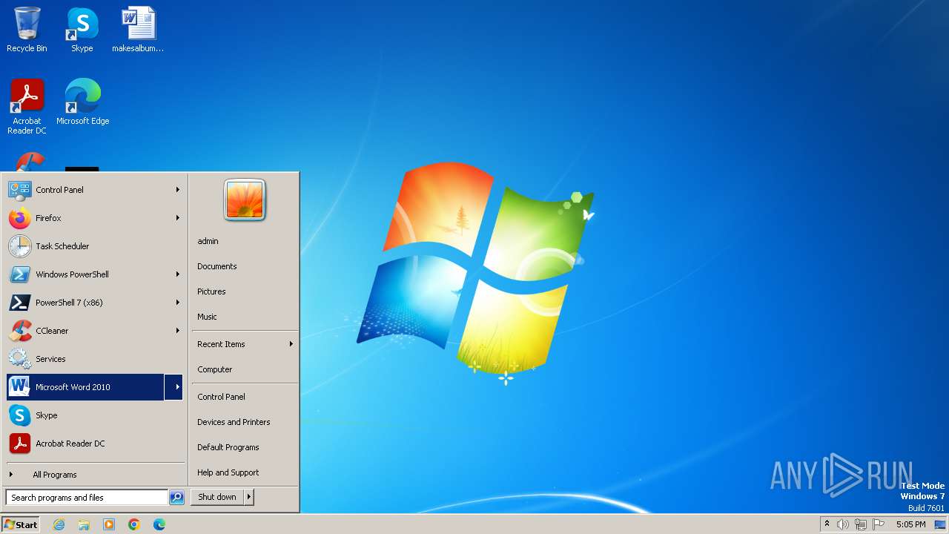
Task: Open Internet Explorer from taskbar
Action: coord(59,524)
